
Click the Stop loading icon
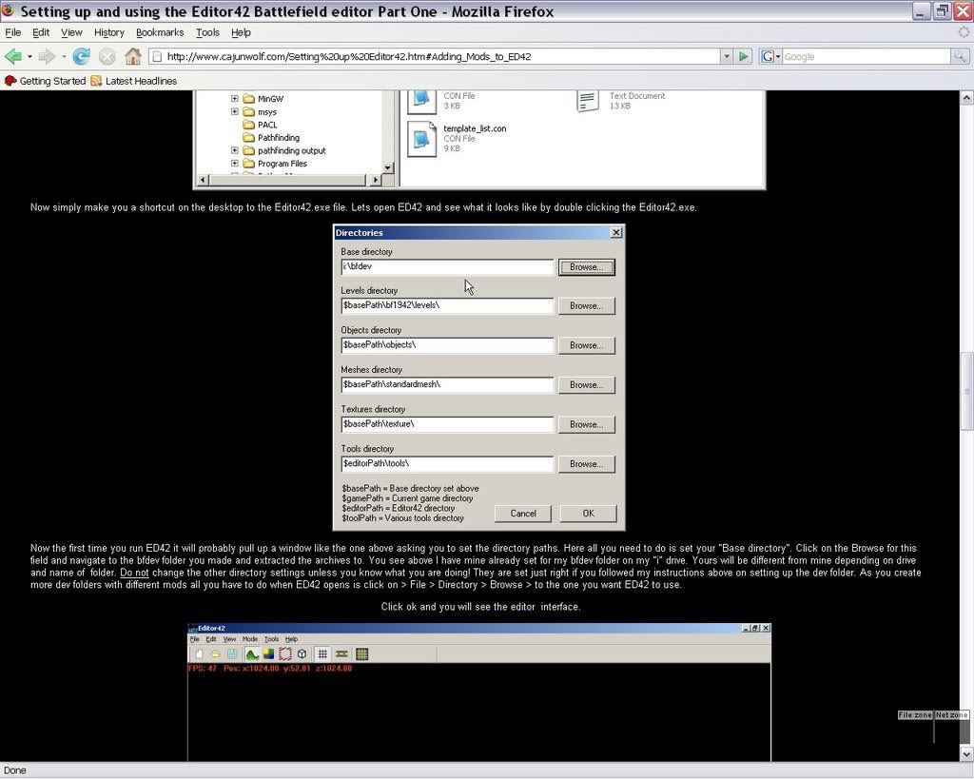click(107, 56)
